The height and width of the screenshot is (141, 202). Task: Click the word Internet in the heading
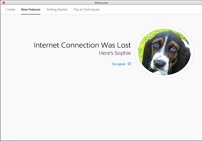tap(47, 45)
